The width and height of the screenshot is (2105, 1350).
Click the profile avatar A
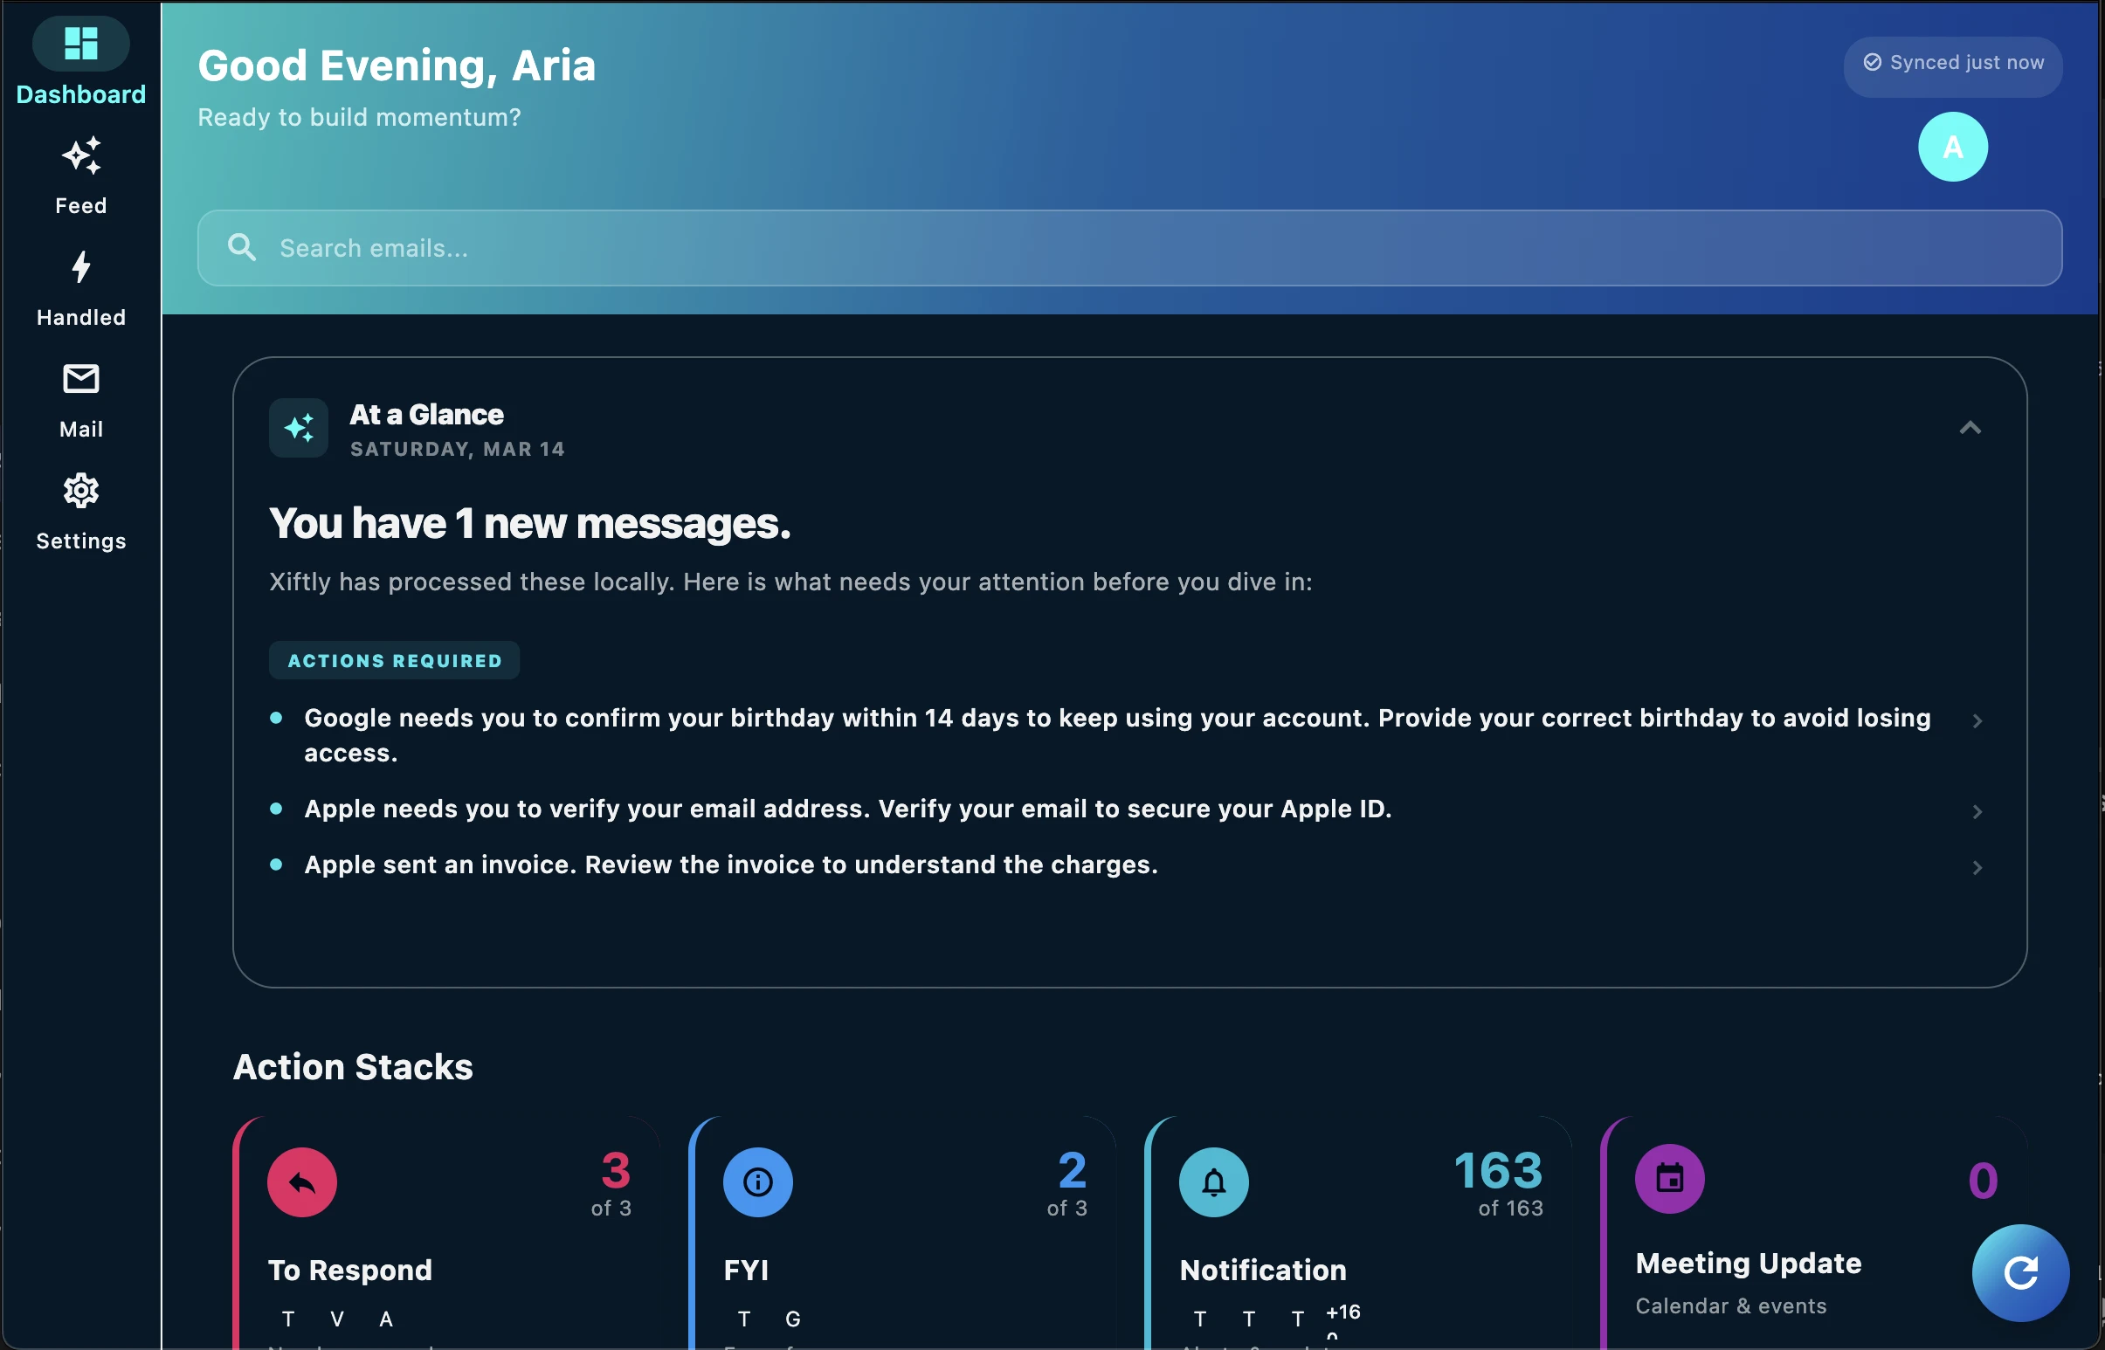coord(1952,147)
